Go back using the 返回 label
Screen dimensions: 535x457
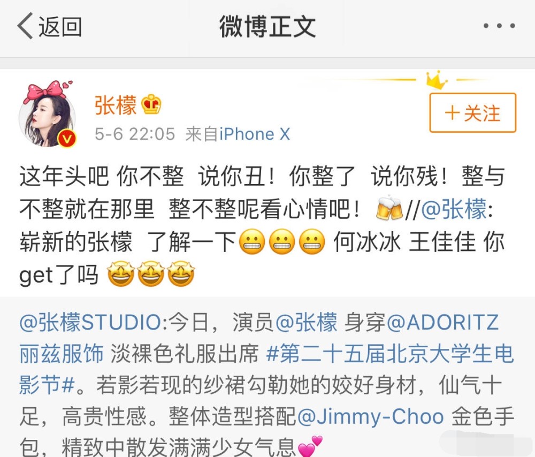coord(60,27)
